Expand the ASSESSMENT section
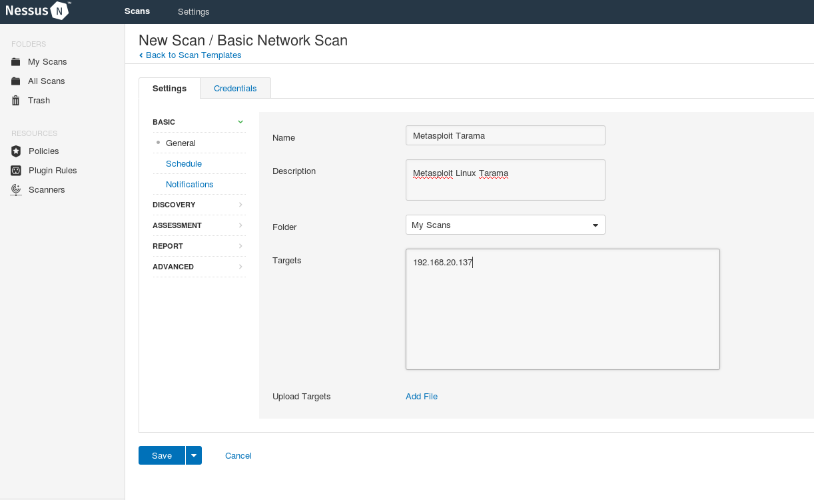 [199, 225]
